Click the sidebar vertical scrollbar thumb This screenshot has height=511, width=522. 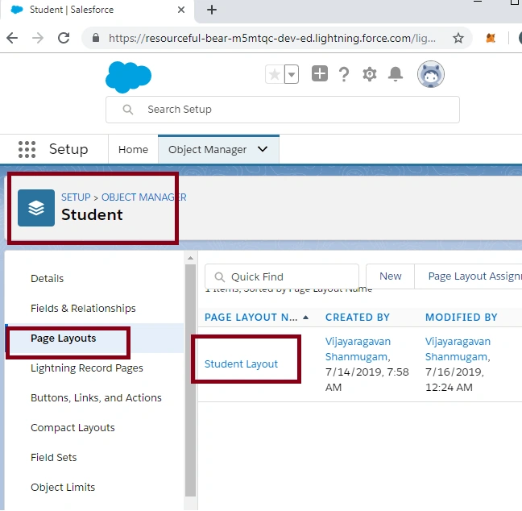(190, 380)
